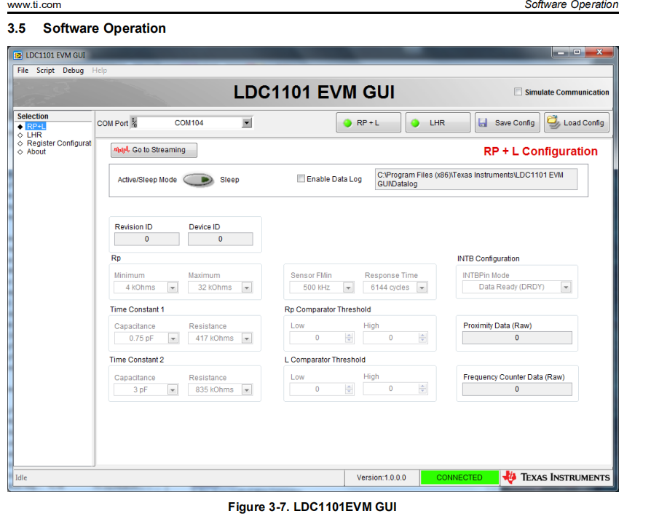Click the RP + L toolbar button
The image size is (659, 519).
(368, 123)
